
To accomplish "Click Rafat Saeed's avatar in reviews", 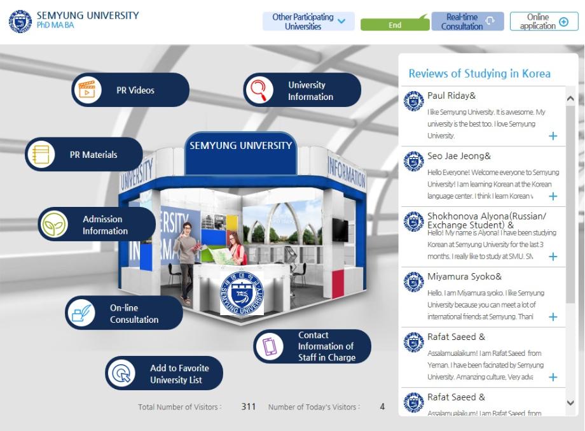I will [414, 342].
